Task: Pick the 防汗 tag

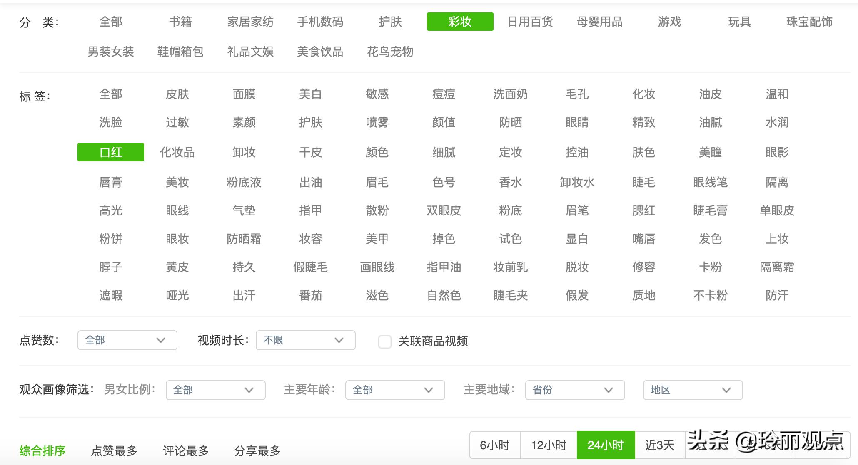Action: click(x=777, y=295)
